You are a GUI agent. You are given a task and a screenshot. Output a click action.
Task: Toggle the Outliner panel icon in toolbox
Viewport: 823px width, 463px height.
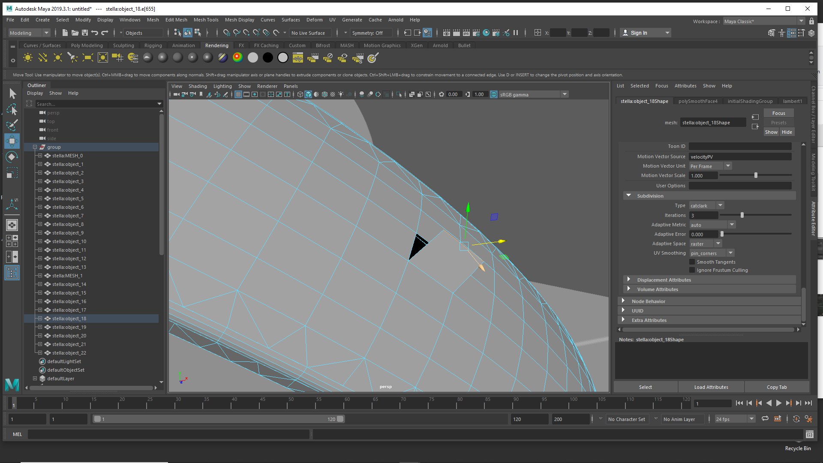12,273
